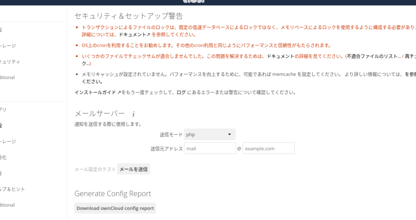Screen dimensions: 416x220
Task: Open ルプ＆ヒント (Help & Tips) sidebar item
Action: [13, 189]
